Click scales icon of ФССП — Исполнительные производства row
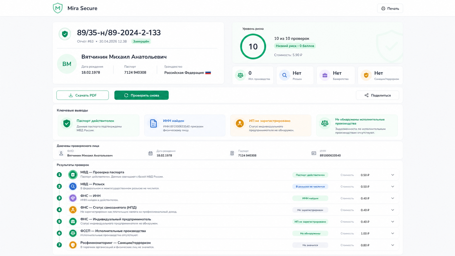455x256 pixels. pyautogui.click(x=73, y=233)
